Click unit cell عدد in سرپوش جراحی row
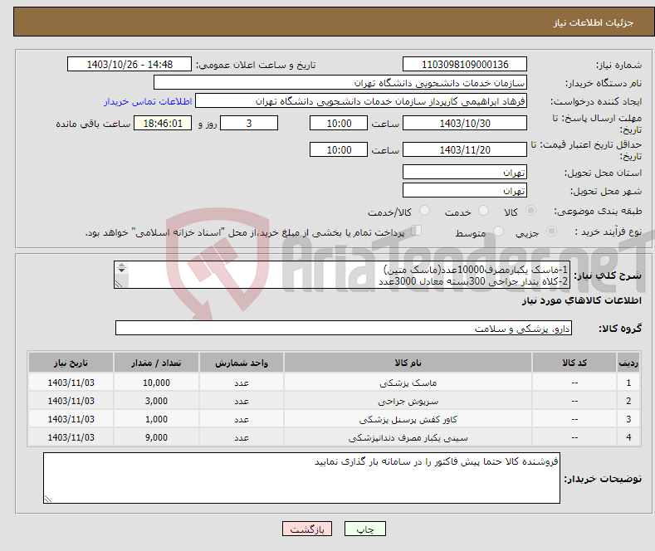The width and height of the screenshot is (655, 551). 242,401
